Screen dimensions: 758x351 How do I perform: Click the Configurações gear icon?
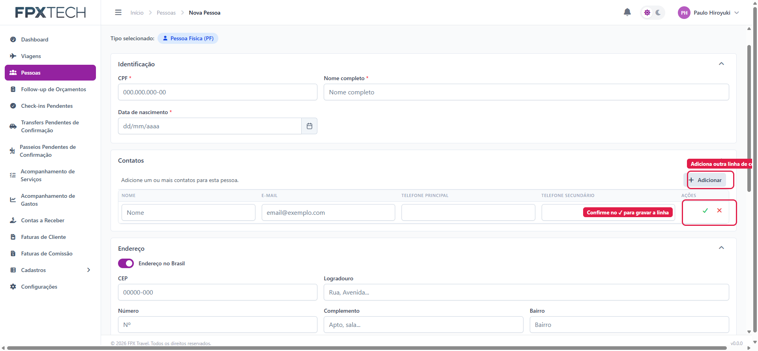coord(13,287)
